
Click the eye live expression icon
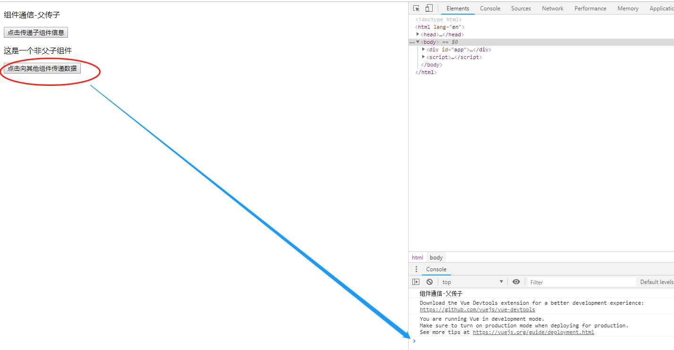coord(516,282)
